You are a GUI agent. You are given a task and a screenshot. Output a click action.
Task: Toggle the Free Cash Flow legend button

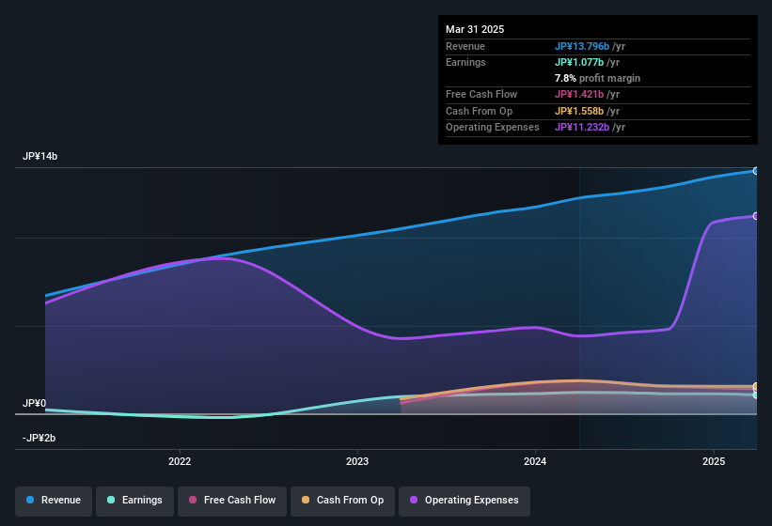click(x=232, y=501)
